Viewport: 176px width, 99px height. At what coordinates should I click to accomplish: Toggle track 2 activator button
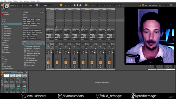click(57, 63)
